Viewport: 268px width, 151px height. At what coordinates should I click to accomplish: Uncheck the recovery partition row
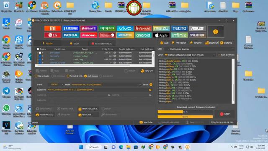(40, 56)
